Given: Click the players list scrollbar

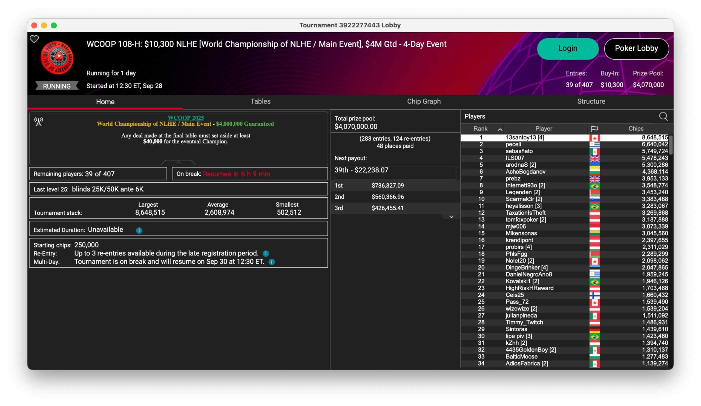Looking at the screenshot, I should 671,145.
